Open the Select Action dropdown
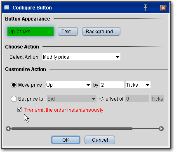 81,57
